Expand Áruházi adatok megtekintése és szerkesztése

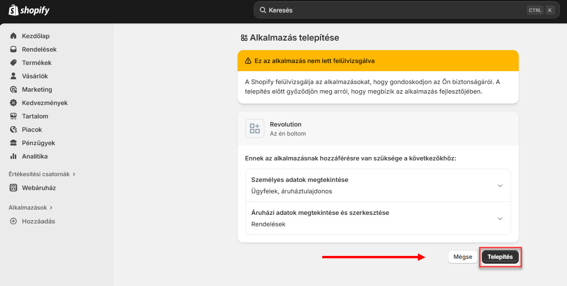click(x=500, y=218)
